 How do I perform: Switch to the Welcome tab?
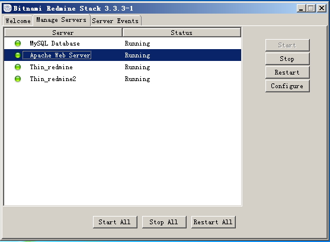coord(18,21)
